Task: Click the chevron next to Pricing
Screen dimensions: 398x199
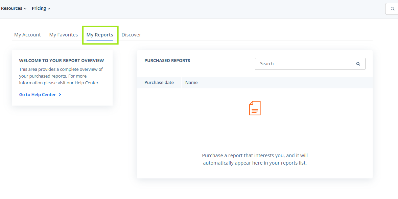Action: (49, 9)
